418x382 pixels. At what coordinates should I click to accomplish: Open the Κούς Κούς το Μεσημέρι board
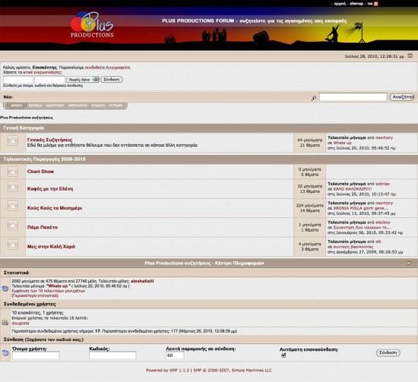point(55,208)
